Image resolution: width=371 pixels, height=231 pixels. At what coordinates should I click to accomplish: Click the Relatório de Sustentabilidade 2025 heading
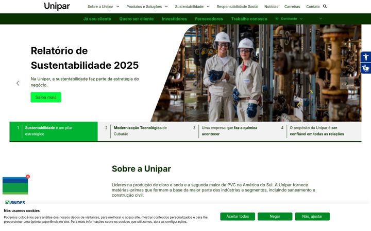pyautogui.click(x=85, y=58)
